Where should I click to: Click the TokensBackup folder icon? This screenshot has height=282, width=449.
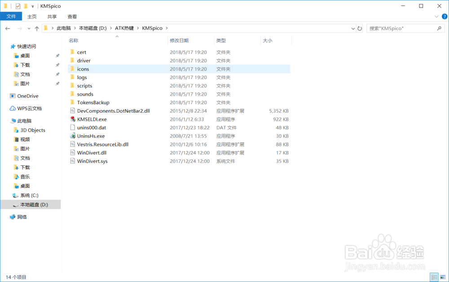tap(72, 102)
